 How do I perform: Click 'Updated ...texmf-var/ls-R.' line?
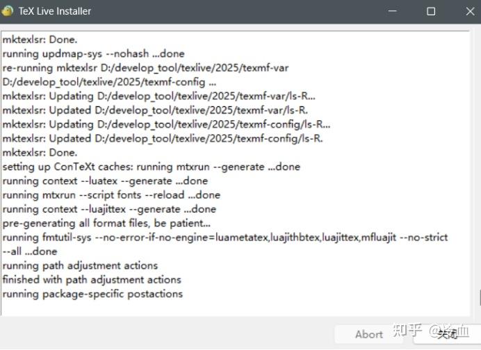[x=155, y=110]
